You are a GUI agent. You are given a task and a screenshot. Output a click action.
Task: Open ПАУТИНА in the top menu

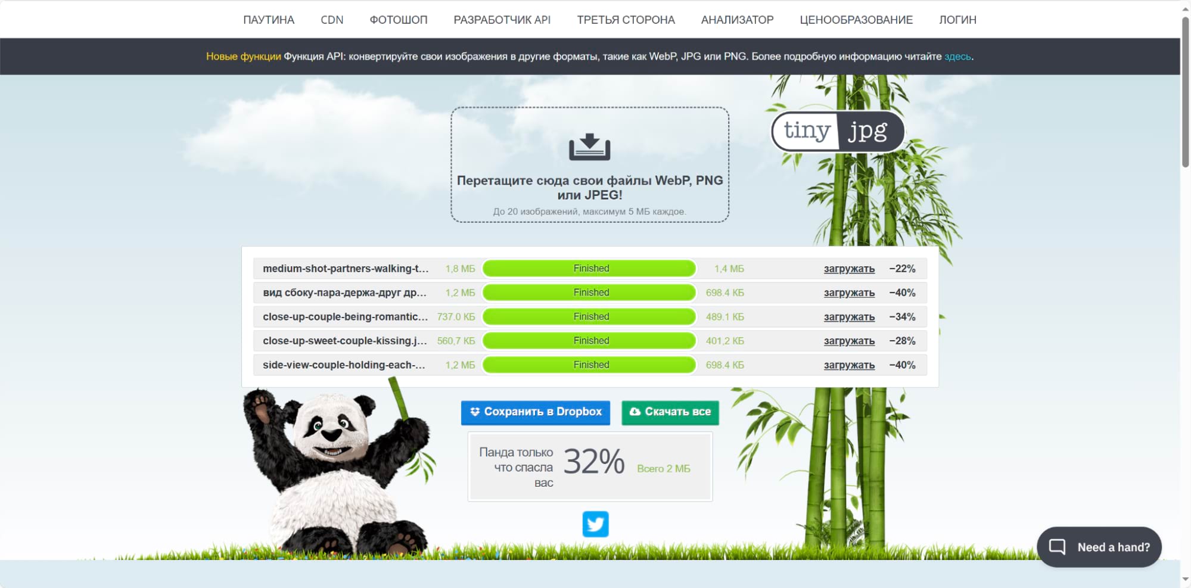(x=268, y=20)
